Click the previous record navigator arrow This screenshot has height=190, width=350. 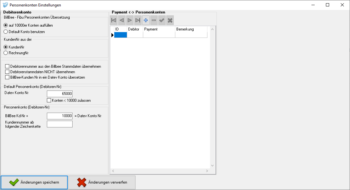click(122, 20)
